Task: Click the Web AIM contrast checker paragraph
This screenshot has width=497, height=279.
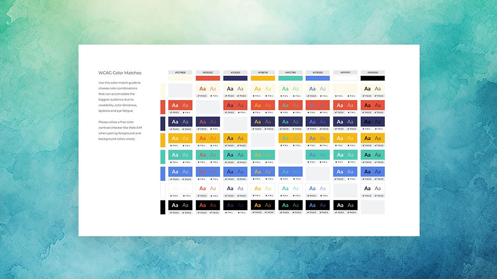Action: pyautogui.click(x=120, y=130)
